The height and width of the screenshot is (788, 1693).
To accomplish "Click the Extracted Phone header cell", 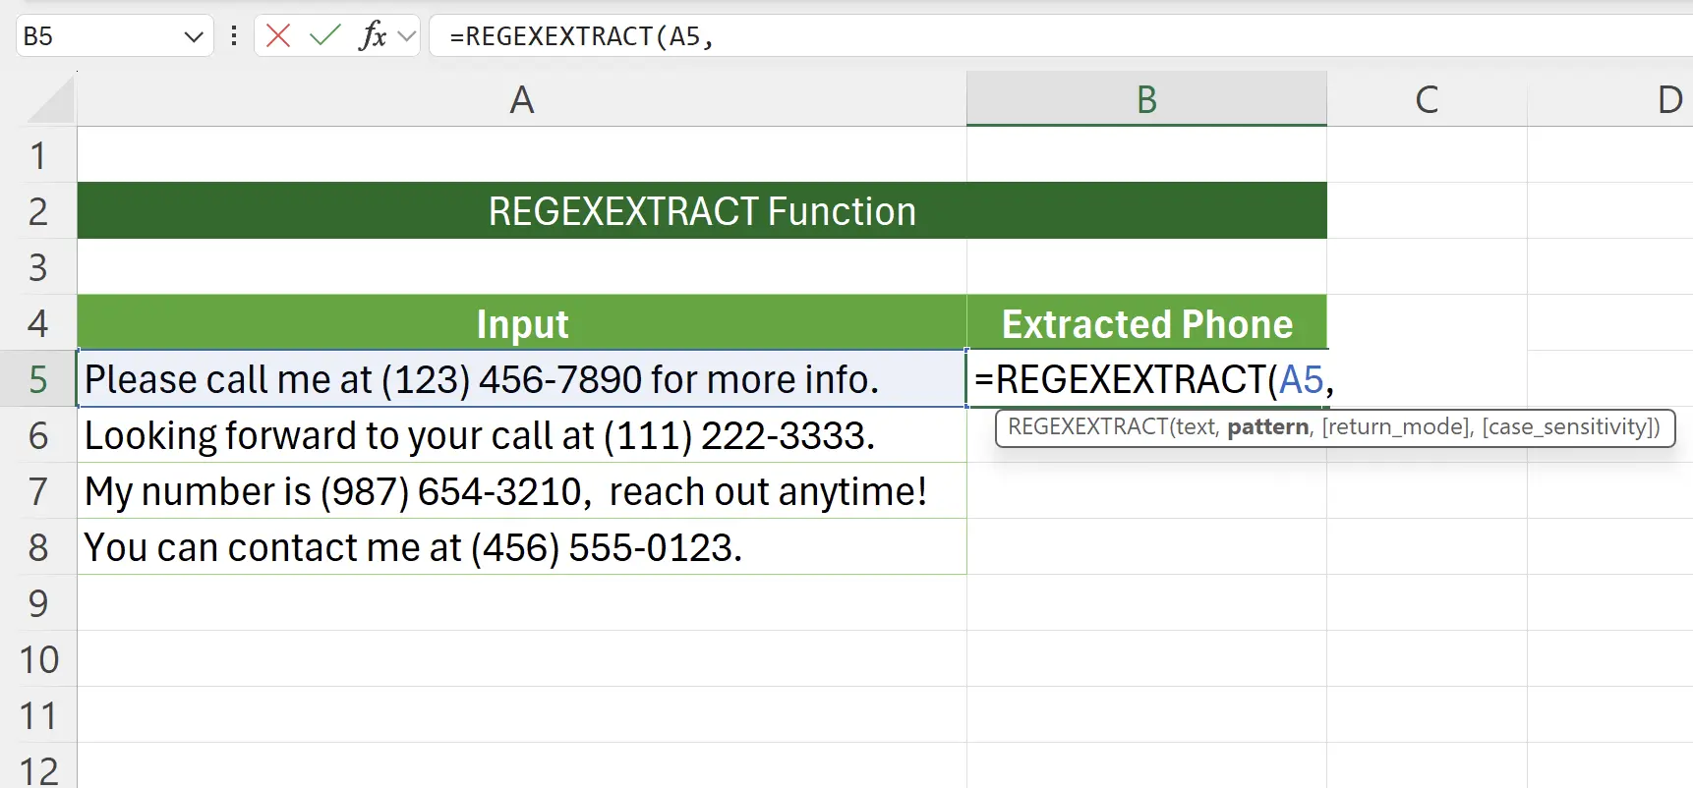I will [x=1146, y=323].
